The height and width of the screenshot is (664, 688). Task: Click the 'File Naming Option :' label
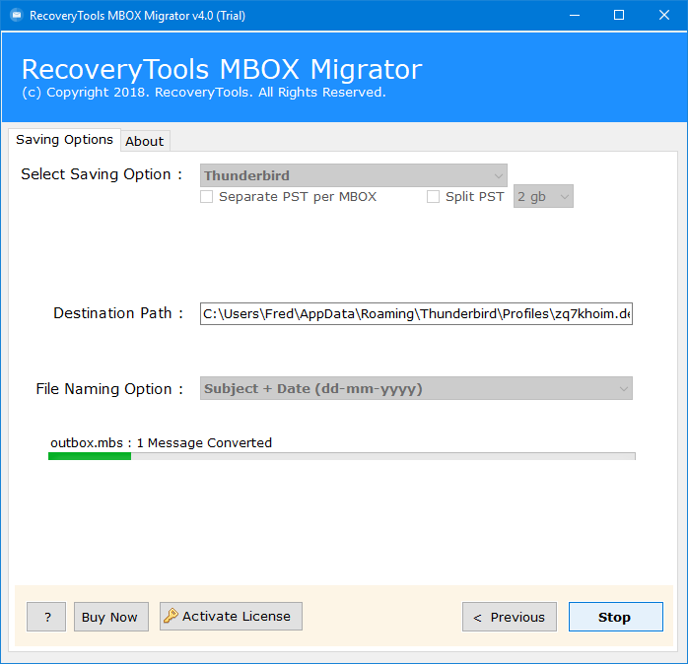point(109,389)
